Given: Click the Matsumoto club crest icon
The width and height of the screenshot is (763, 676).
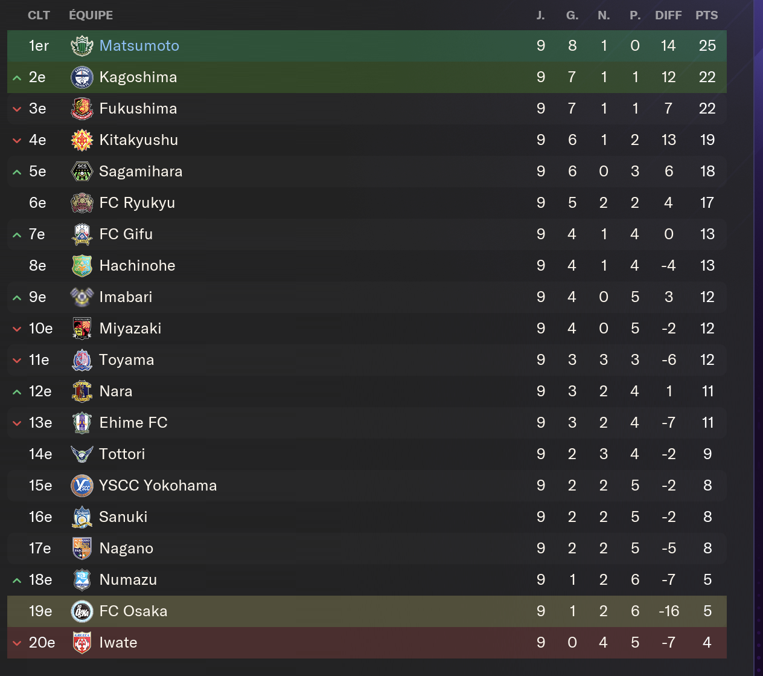Looking at the screenshot, I should 81,46.
